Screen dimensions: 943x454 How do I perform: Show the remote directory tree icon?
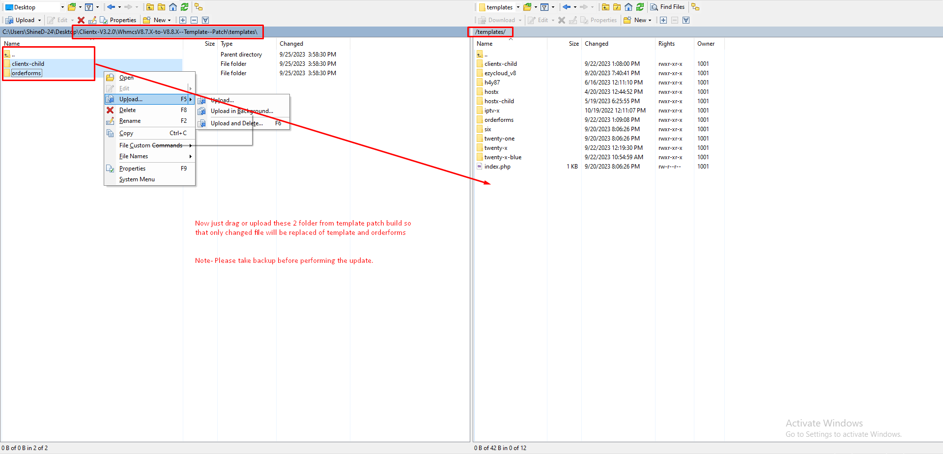pos(695,7)
